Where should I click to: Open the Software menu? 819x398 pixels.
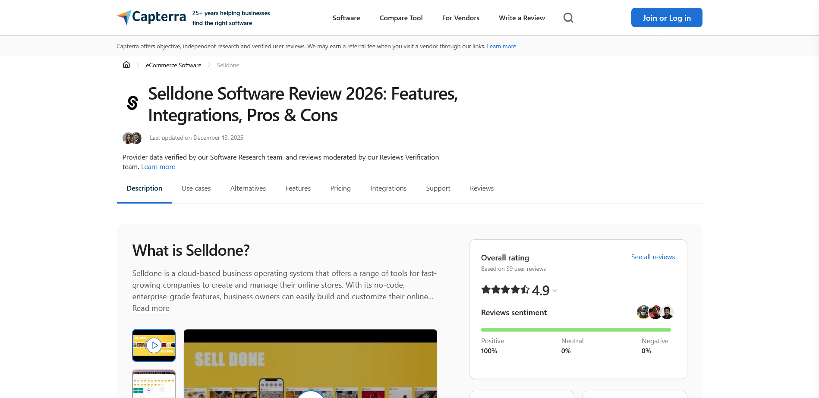[x=346, y=18]
